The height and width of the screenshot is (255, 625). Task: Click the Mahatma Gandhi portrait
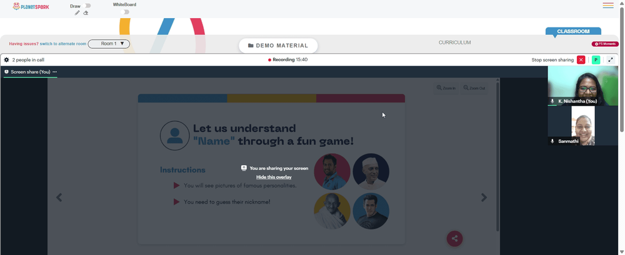[332, 211]
